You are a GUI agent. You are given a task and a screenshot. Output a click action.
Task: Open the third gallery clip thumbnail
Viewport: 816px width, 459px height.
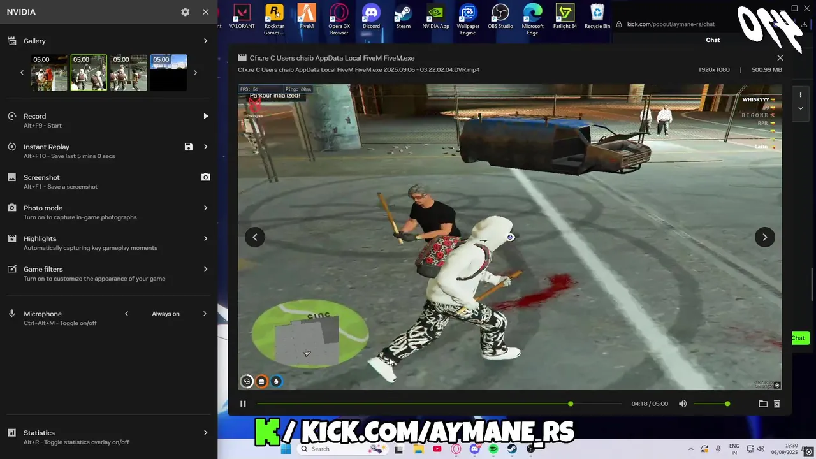(x=129, y=73)
